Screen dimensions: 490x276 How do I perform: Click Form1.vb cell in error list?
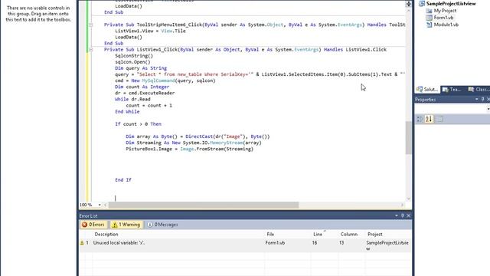point(275,243)
